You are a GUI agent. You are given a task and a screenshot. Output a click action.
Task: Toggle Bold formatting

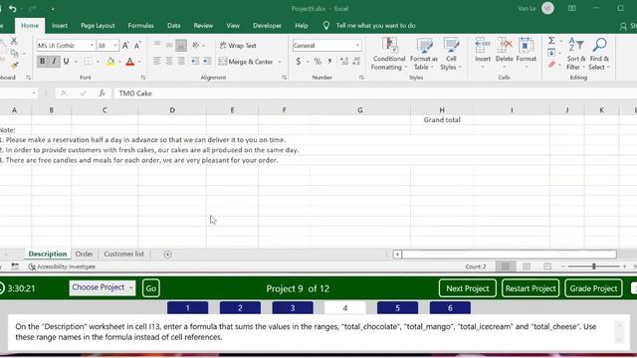pyautogui.click(x=42, y=62)
